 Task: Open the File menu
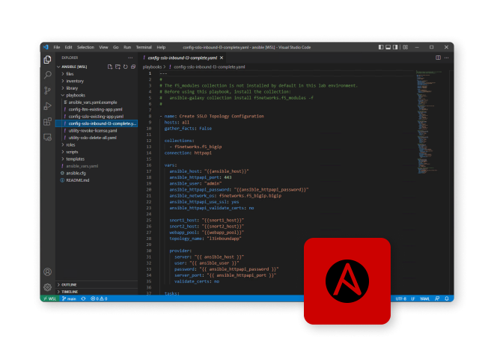[57, 47]
